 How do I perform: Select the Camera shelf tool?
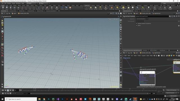[x=86, y=8]
